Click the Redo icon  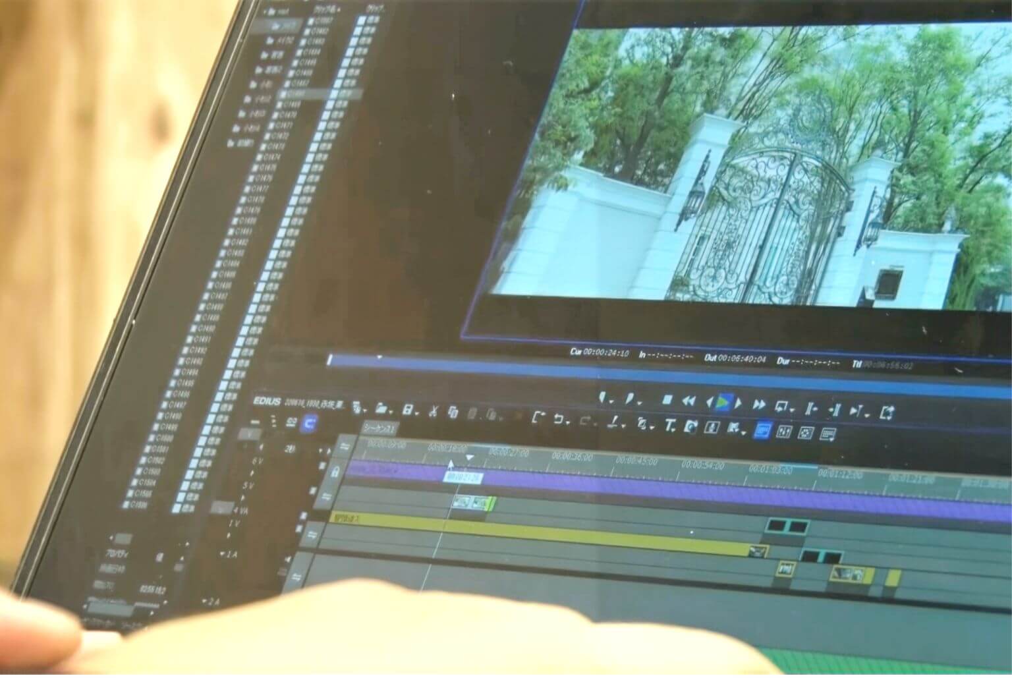[584, 420]
